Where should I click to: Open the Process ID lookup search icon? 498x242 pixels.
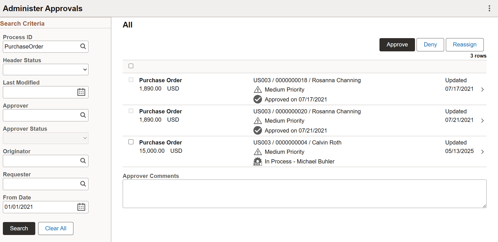(83, 46)
